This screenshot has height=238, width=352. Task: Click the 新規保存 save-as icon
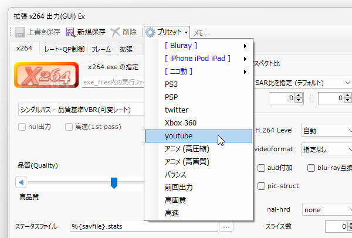pyautogui.click(x=70, y=32)
